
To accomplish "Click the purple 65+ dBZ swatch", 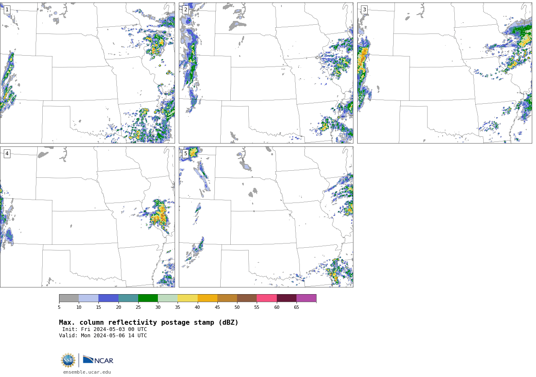I will tap(307, 298).
